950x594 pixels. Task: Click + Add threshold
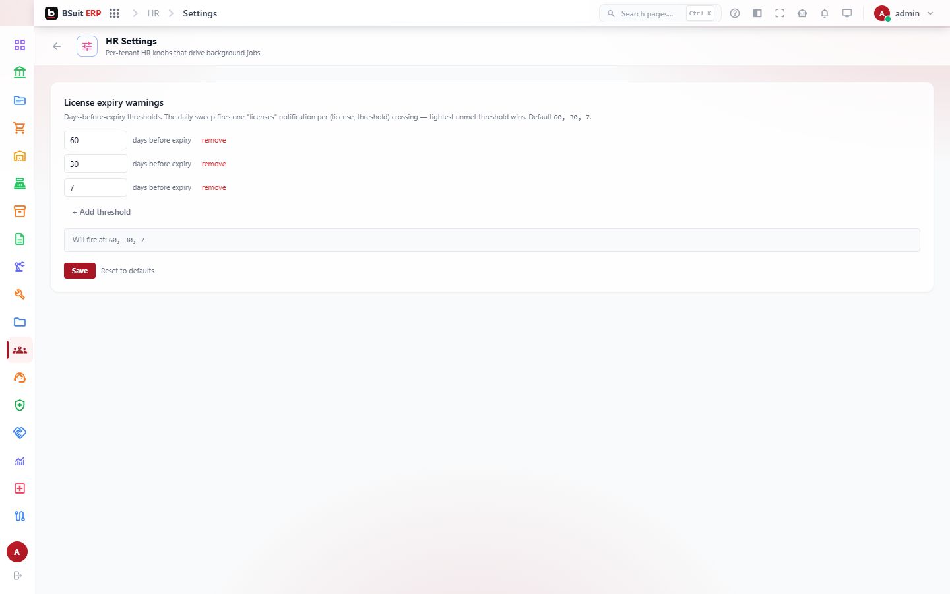tap(102, 212)
